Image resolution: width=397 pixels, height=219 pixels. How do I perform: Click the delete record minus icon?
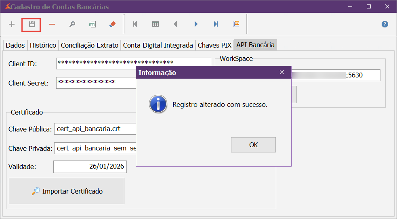coord(52,24)
